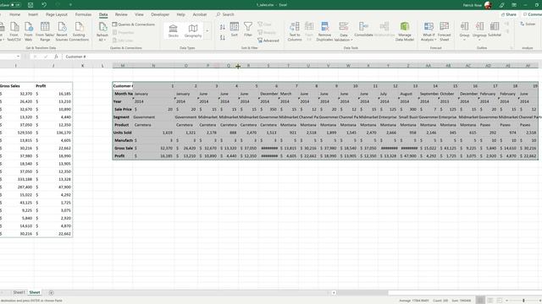Open the Solver add-in
The image size is (542, 304).
(528, 24)
